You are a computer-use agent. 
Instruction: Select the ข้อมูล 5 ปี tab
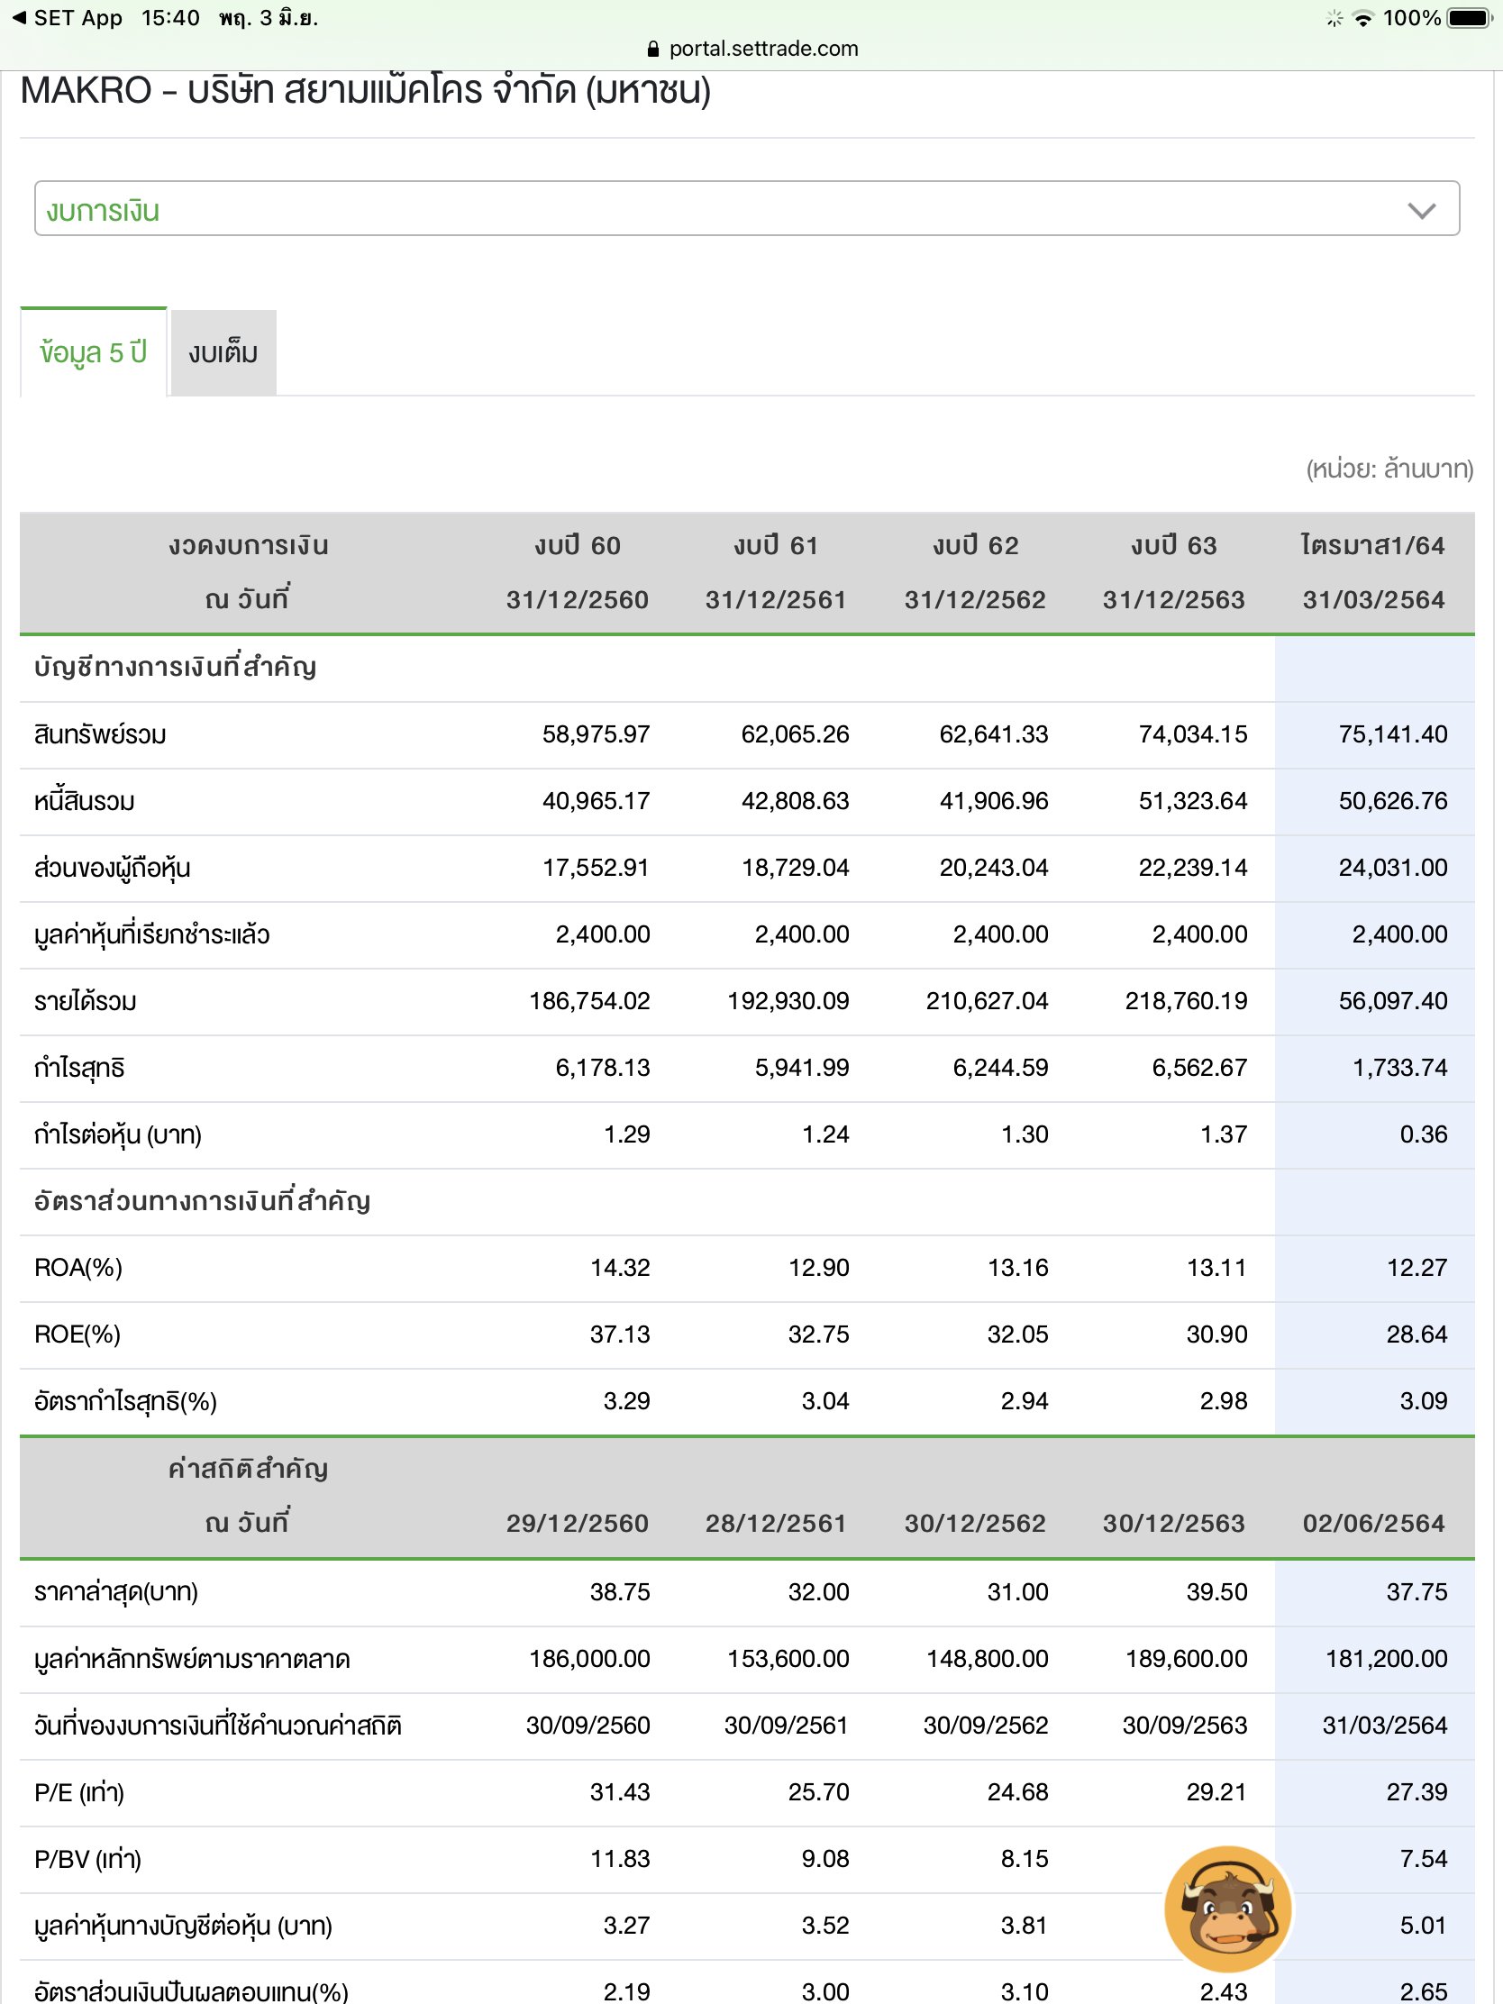[x=94, y=352]
